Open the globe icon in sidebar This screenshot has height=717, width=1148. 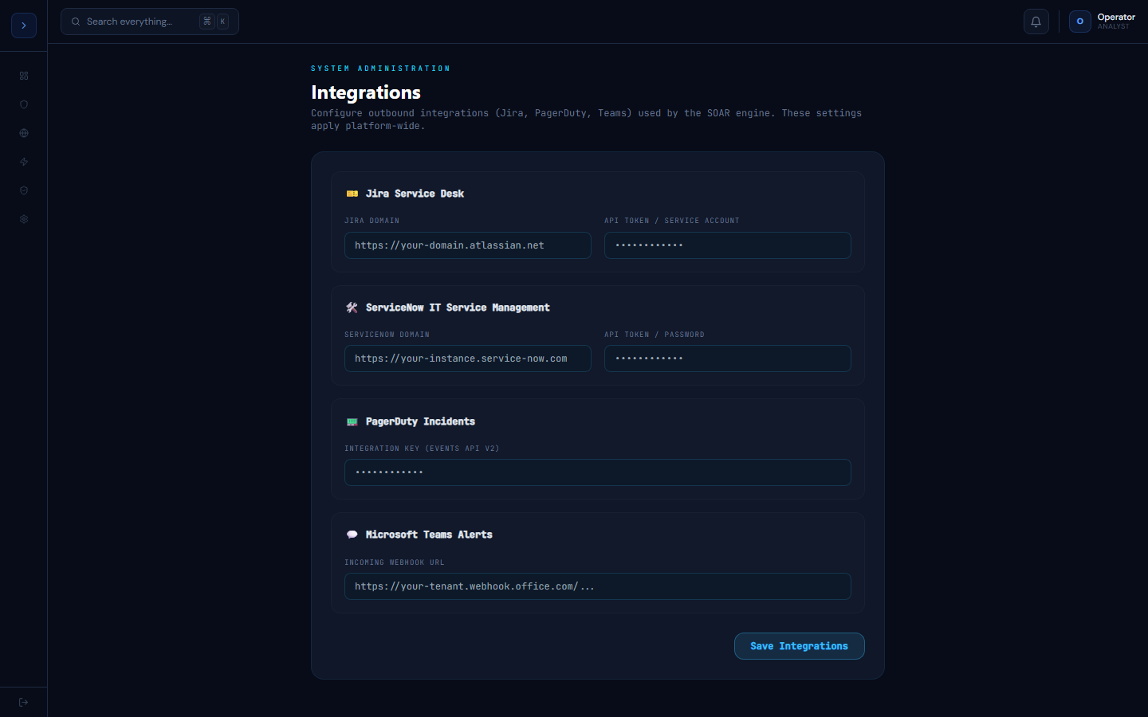(24, 133)
